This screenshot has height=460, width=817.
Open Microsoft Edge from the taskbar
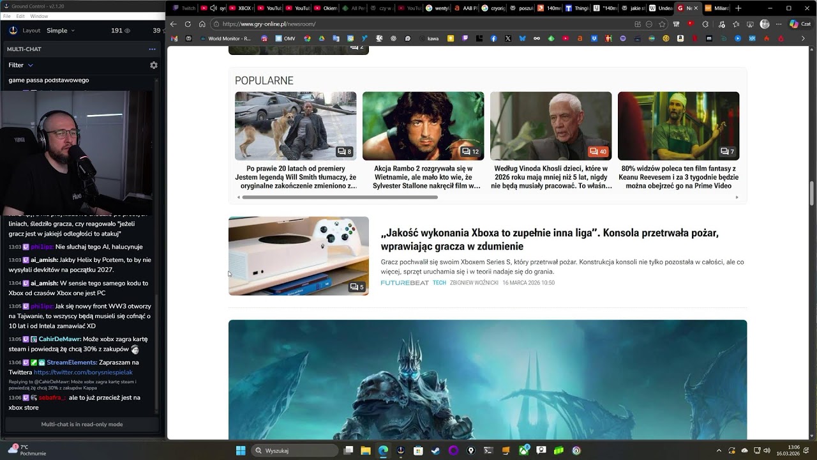pos(383,450)
